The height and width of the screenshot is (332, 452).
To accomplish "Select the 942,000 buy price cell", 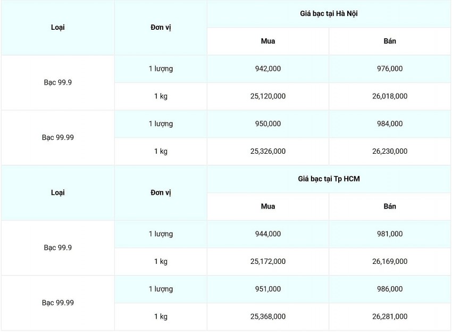I will tap(268, 69).
